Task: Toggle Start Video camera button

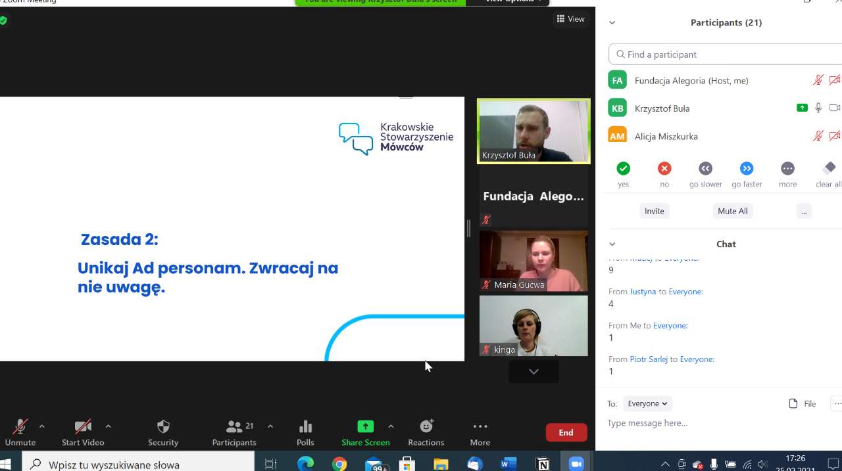Action: [83, 426]
